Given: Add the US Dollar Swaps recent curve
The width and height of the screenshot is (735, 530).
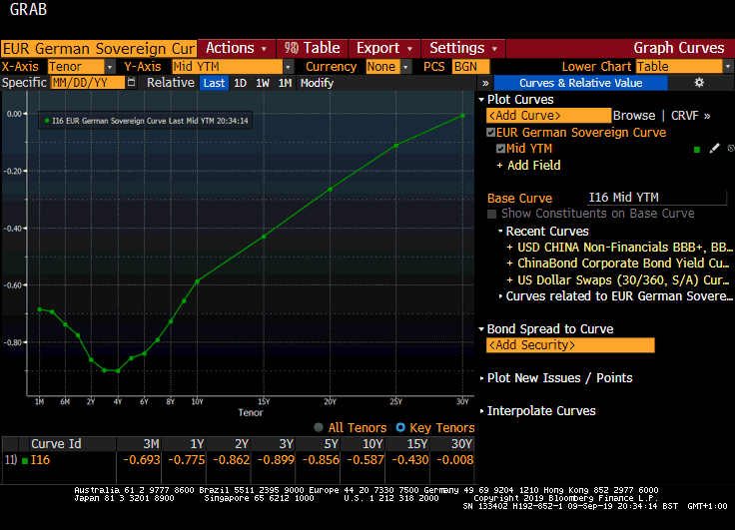Looking at the screenshot, I should click(617, 279).
